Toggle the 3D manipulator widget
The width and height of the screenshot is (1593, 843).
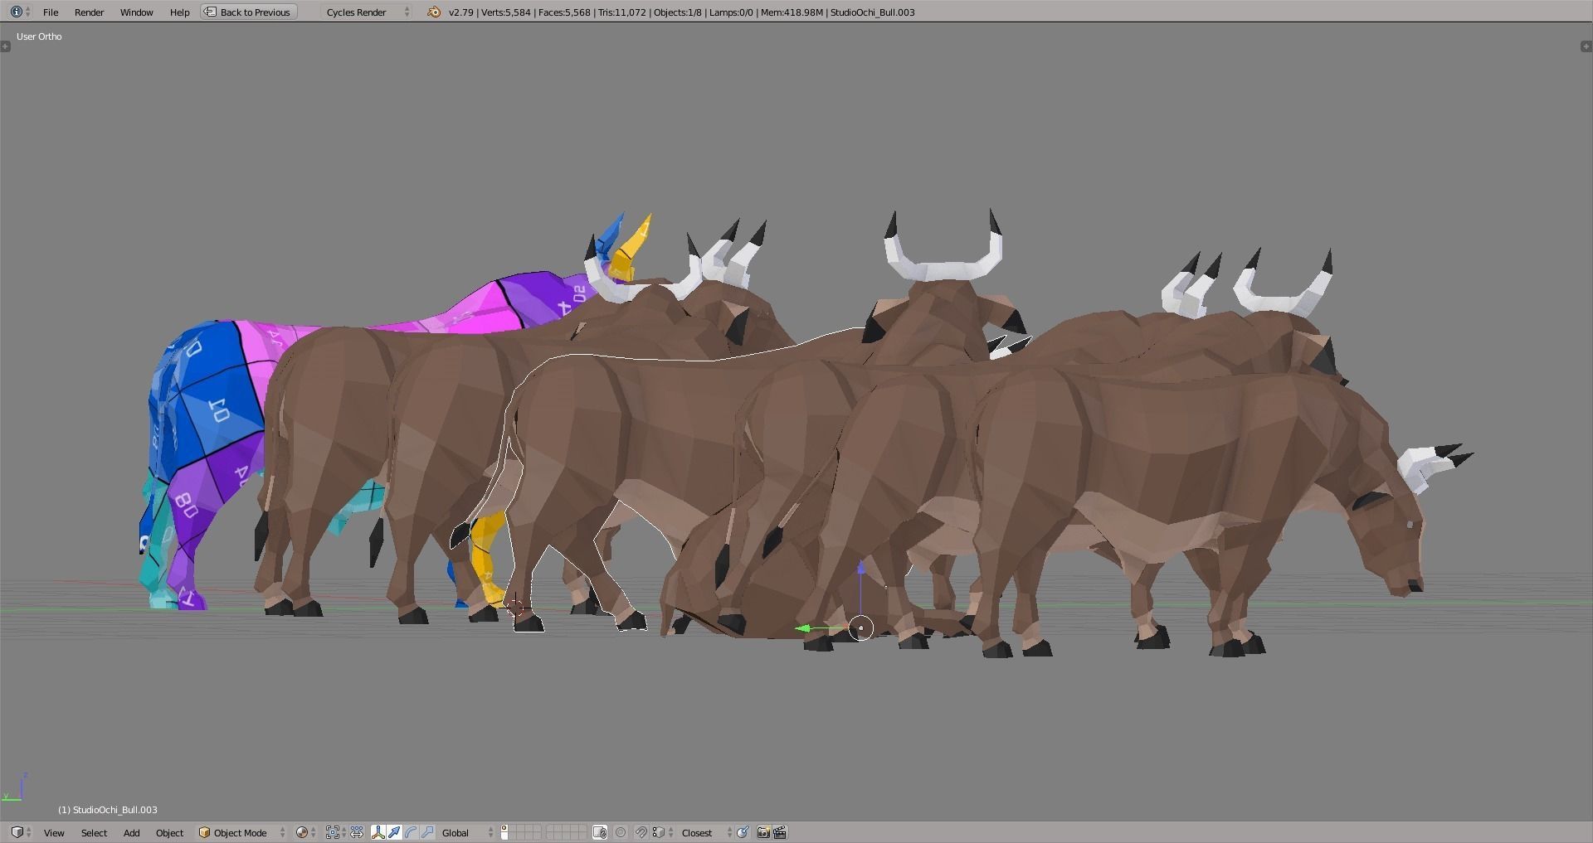pos(378,832)
